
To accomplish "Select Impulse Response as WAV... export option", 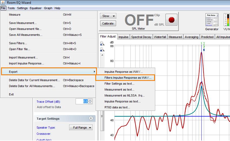I will click(x=126, y=72).
